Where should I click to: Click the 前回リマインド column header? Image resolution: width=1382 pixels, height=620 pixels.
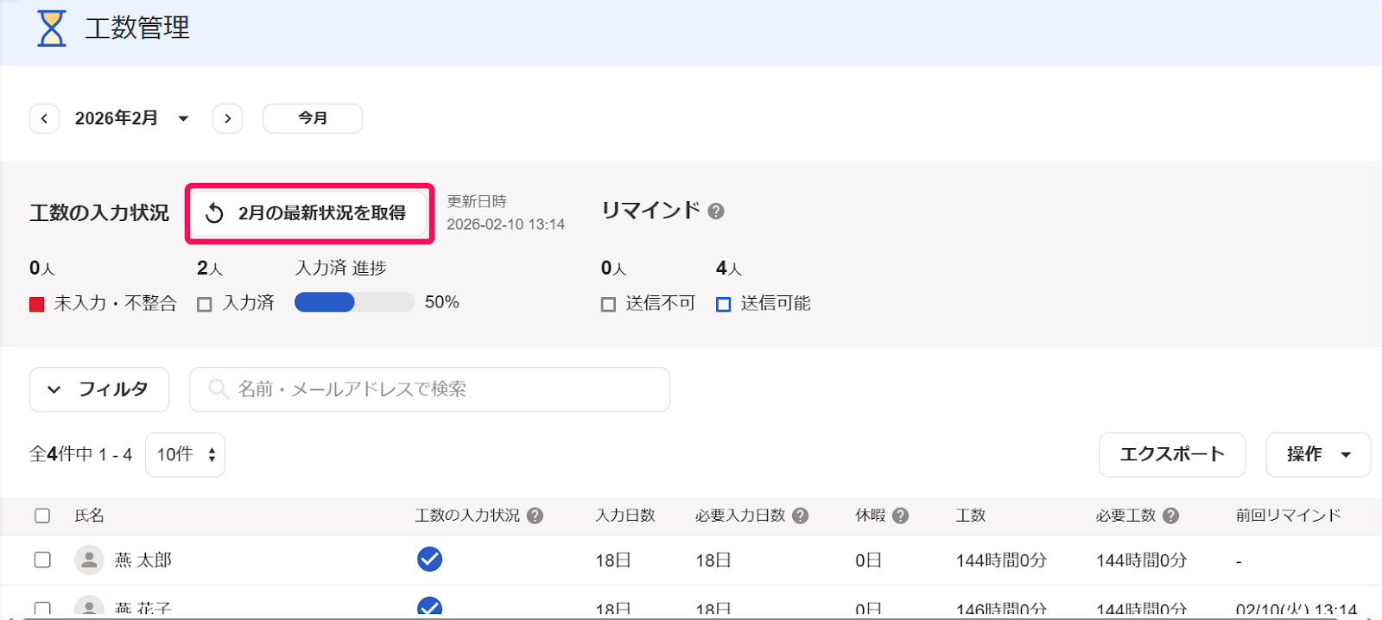pos(1288,516)
